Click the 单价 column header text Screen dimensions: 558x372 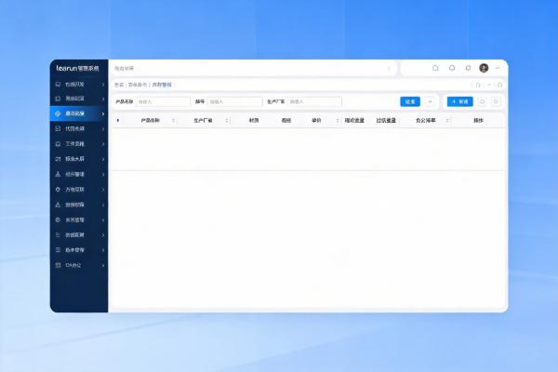click(x=316, y=121)
